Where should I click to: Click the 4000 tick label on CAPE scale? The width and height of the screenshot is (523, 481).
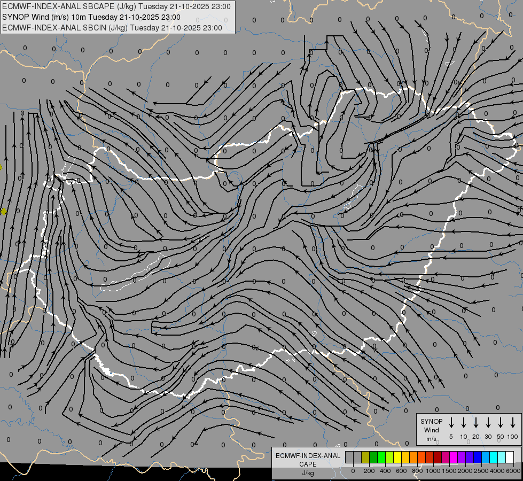(x=497, y=471)
